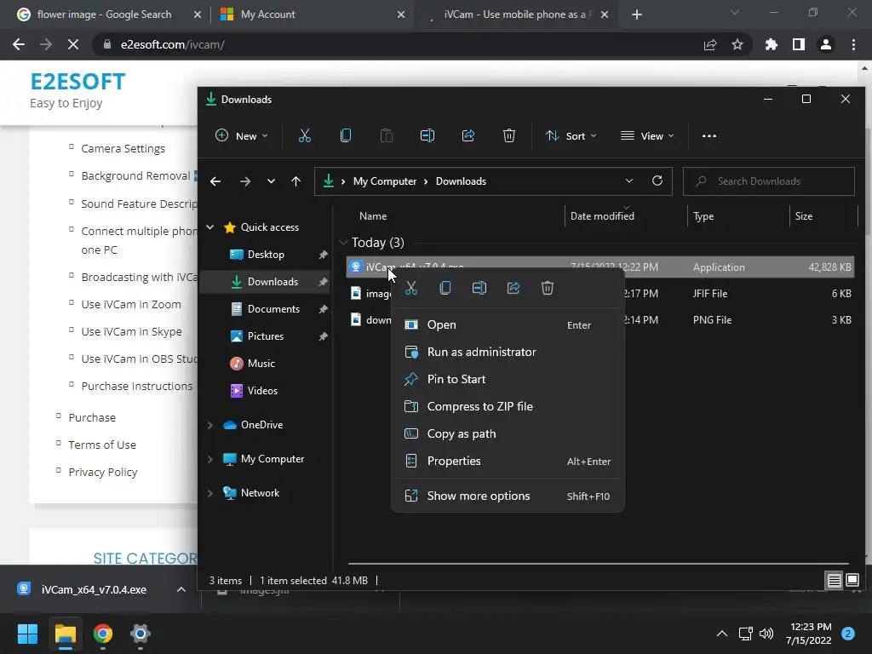Collapse Today group

tap(343, 243)
